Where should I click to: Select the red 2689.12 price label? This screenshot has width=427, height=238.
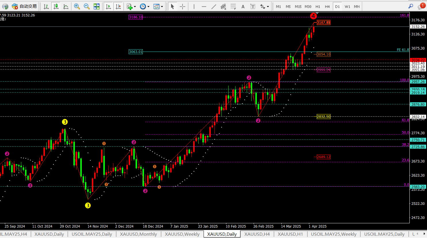[324, 157]
